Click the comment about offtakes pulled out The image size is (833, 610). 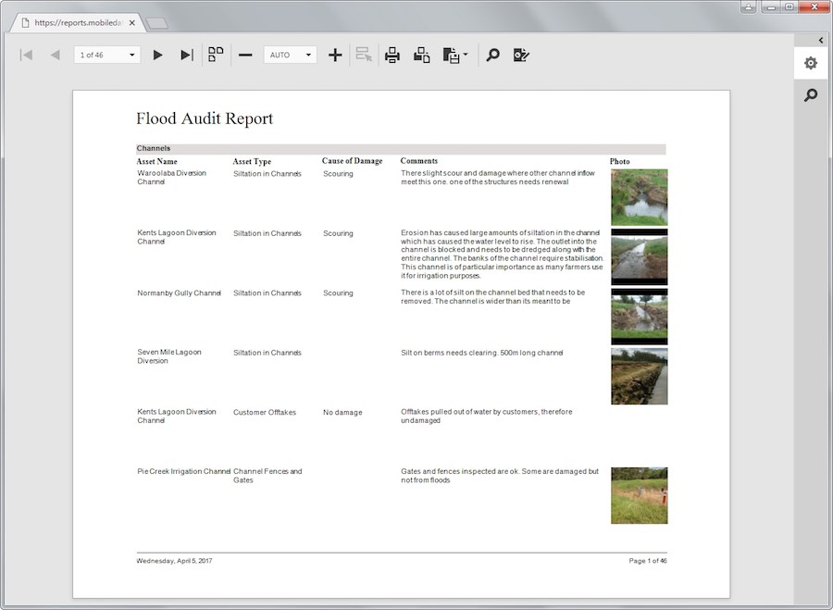[x=487, y=416]
